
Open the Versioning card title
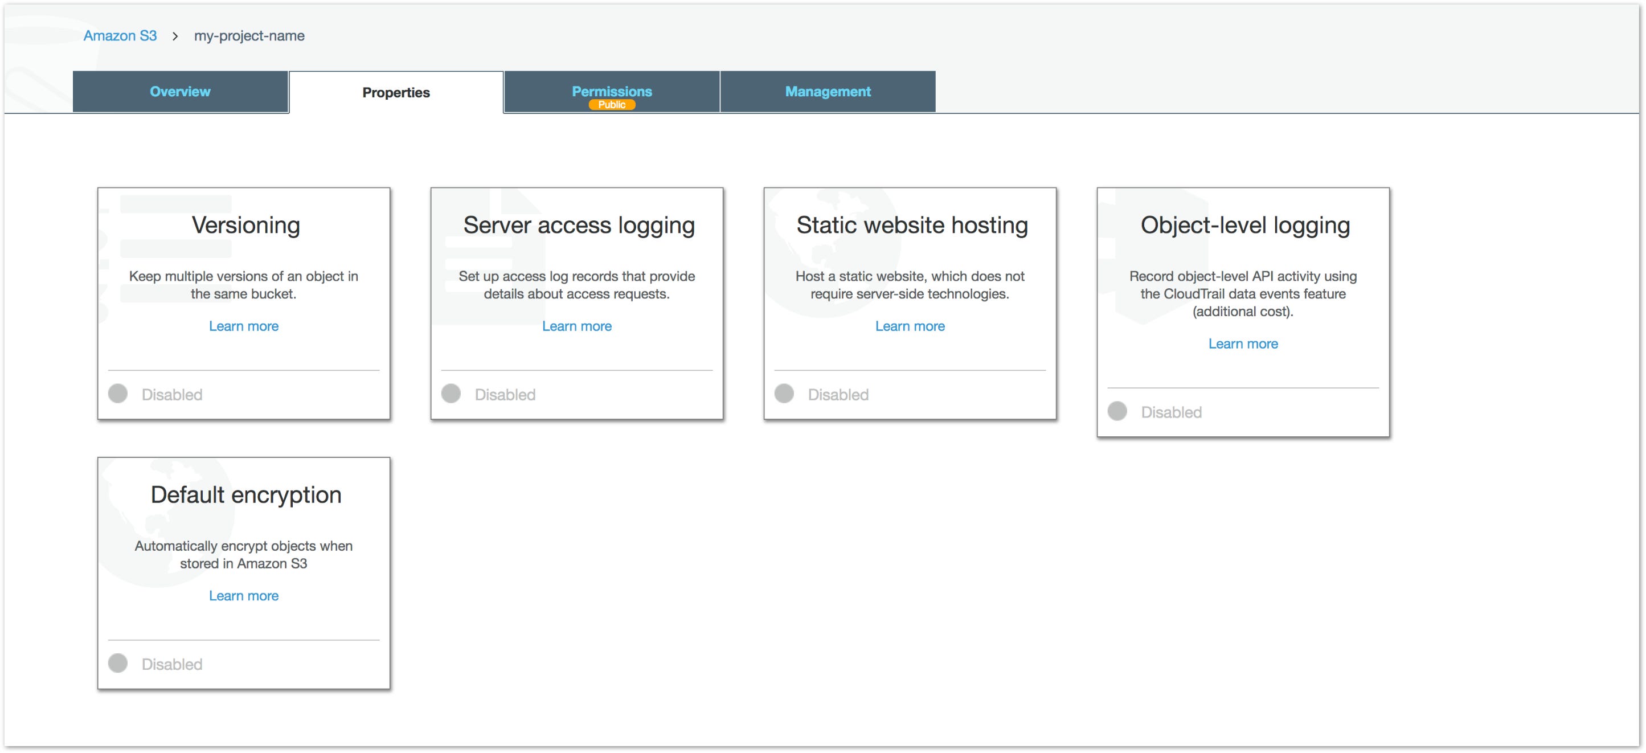click(245, 225)
